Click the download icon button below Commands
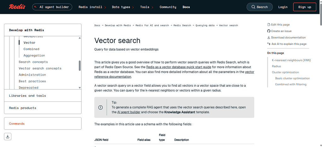322x147 pixels. (8, 137)
